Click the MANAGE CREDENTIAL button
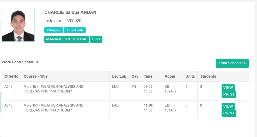Screen dimensions: 257x137 click(67, 39)
